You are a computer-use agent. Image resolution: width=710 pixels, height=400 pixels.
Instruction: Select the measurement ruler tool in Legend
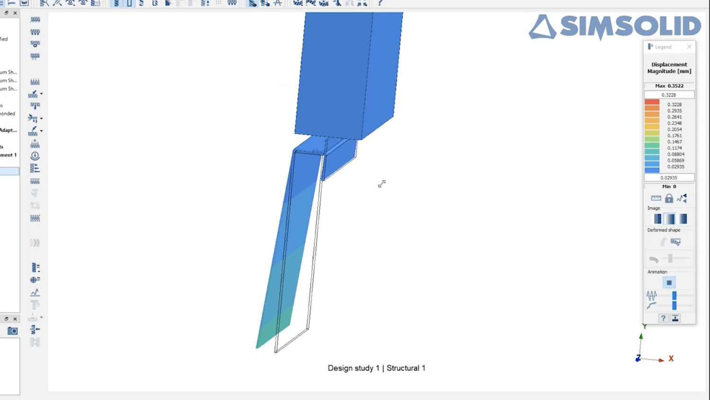656,198
